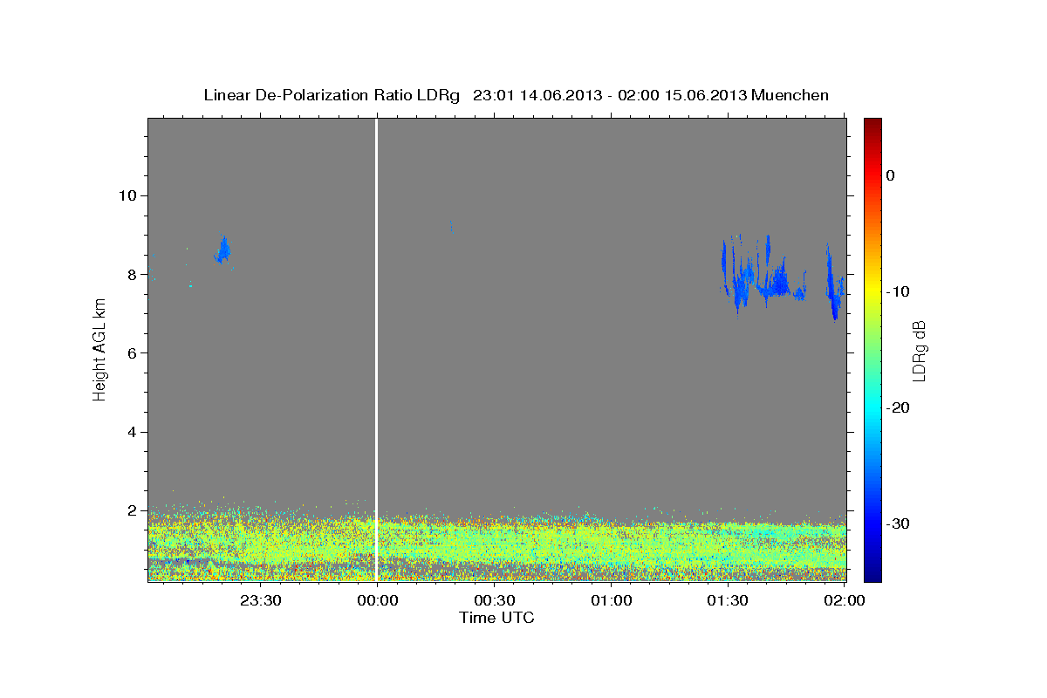Click the colorbar value label '-10'
The width and height of the screenshot is (1047, 698).
(898, 291)
